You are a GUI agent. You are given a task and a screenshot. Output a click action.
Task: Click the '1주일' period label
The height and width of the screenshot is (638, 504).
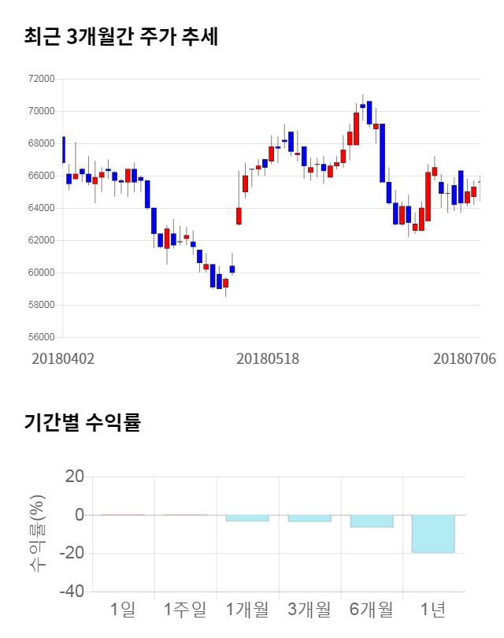click(184, 609)
